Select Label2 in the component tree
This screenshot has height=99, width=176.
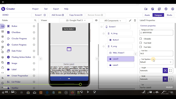(x=121, y=59)
